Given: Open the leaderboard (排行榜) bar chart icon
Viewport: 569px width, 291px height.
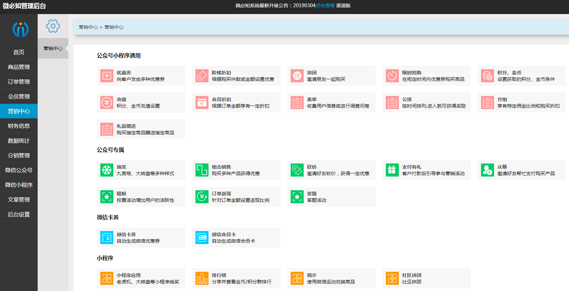Looking at the screenshot, I should (x=202, y=278).
